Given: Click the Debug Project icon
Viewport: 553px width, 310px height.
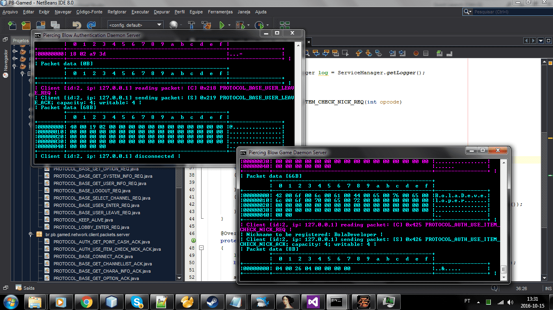Looking at the screenshot, I should (x=240, y=25).
